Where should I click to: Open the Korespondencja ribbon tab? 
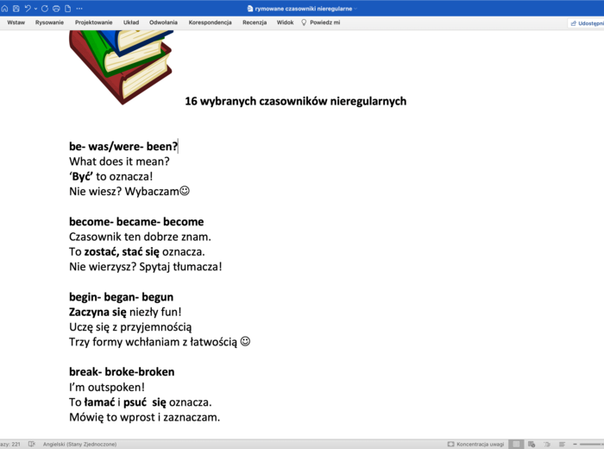tap(210, 22)
